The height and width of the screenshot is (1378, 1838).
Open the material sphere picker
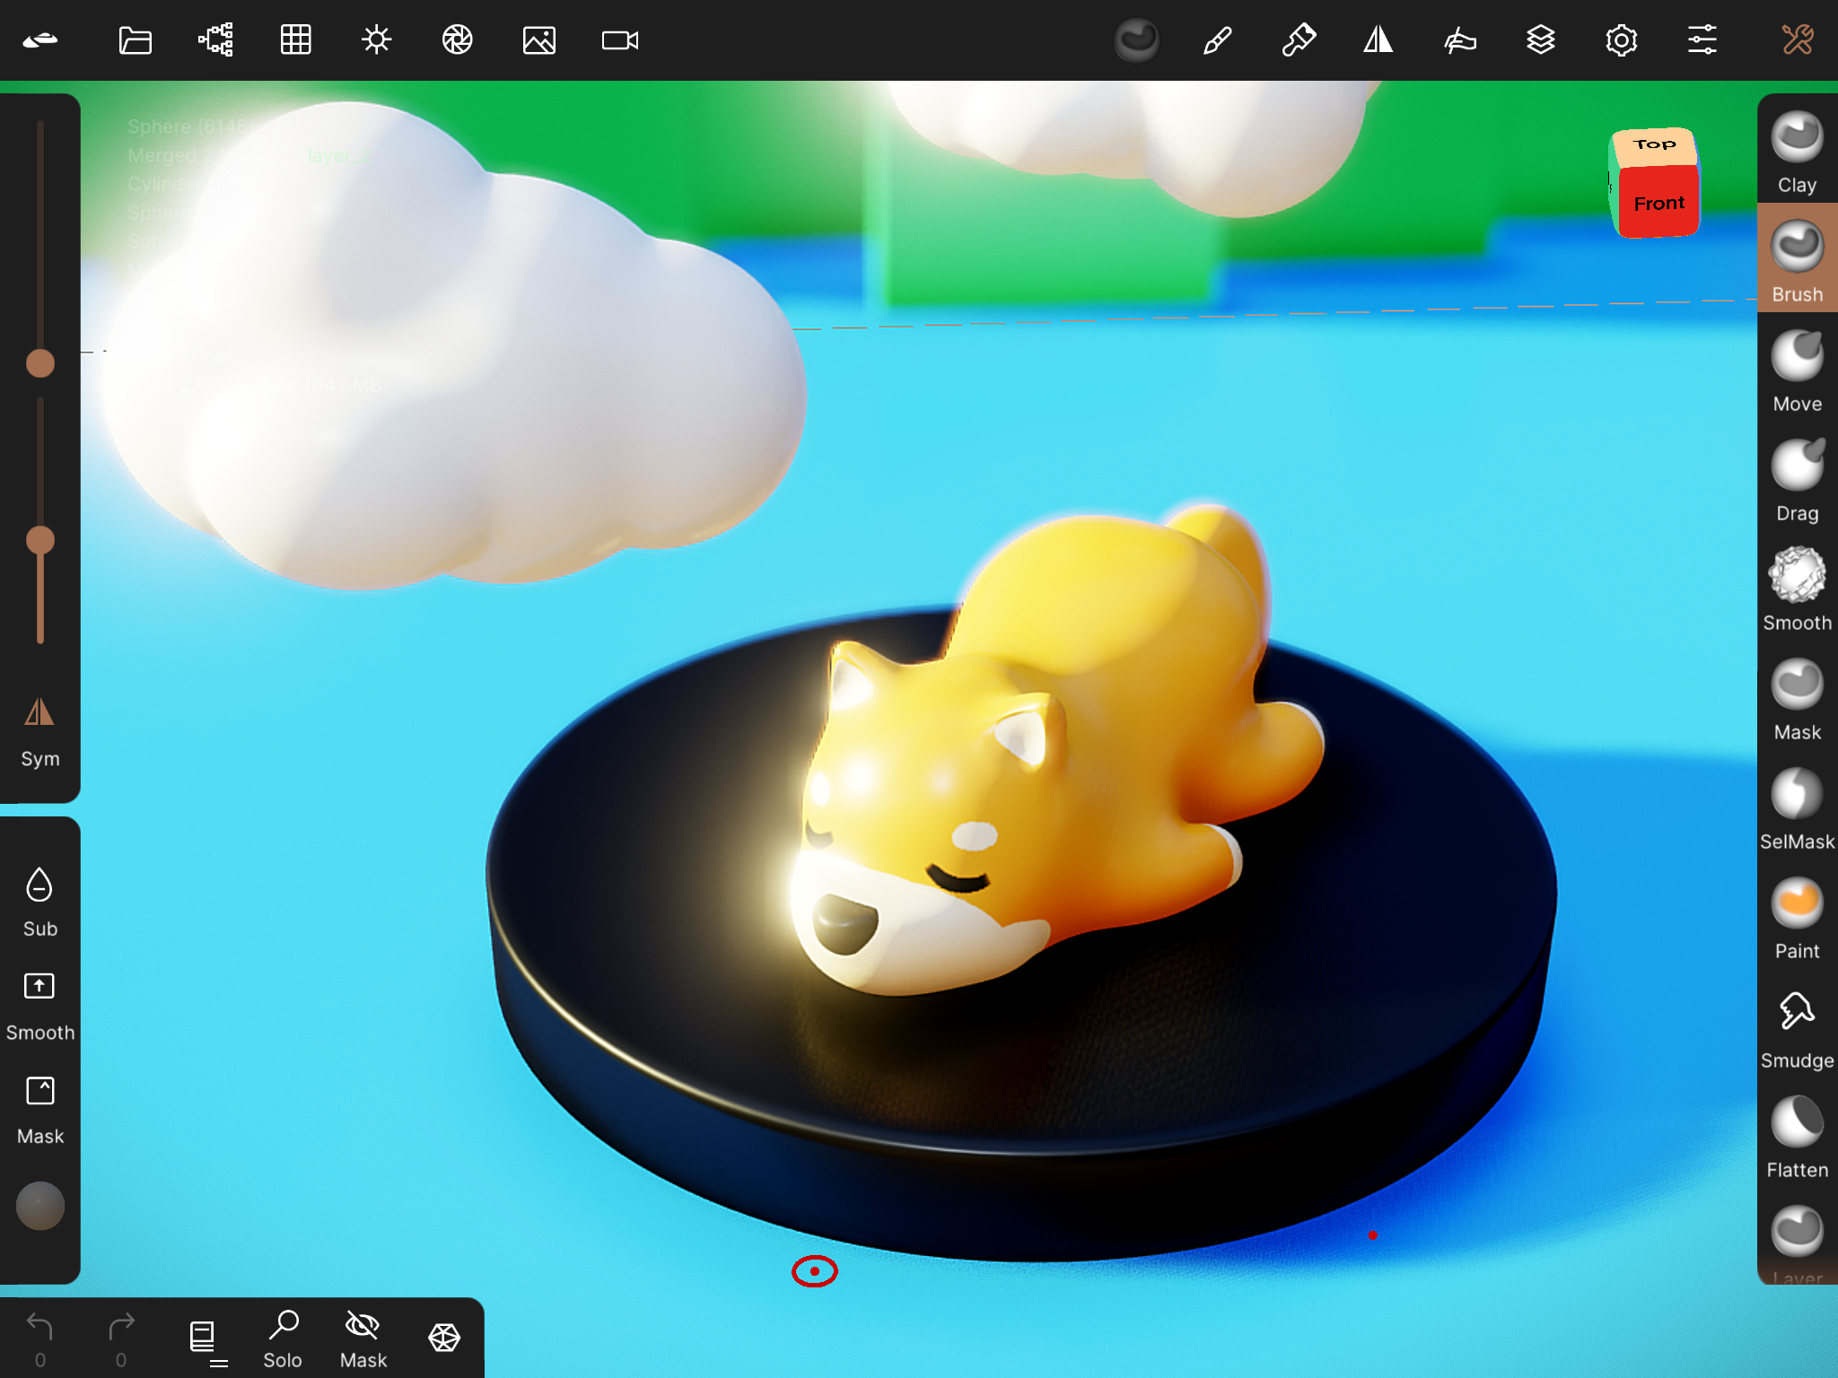pos(1137,39)
